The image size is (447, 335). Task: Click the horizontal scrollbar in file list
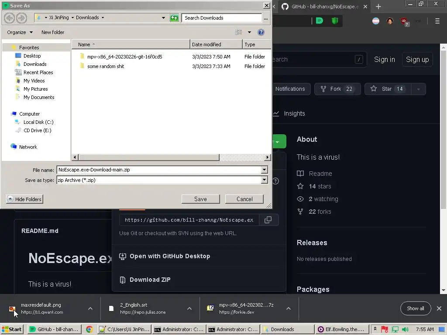149,157
